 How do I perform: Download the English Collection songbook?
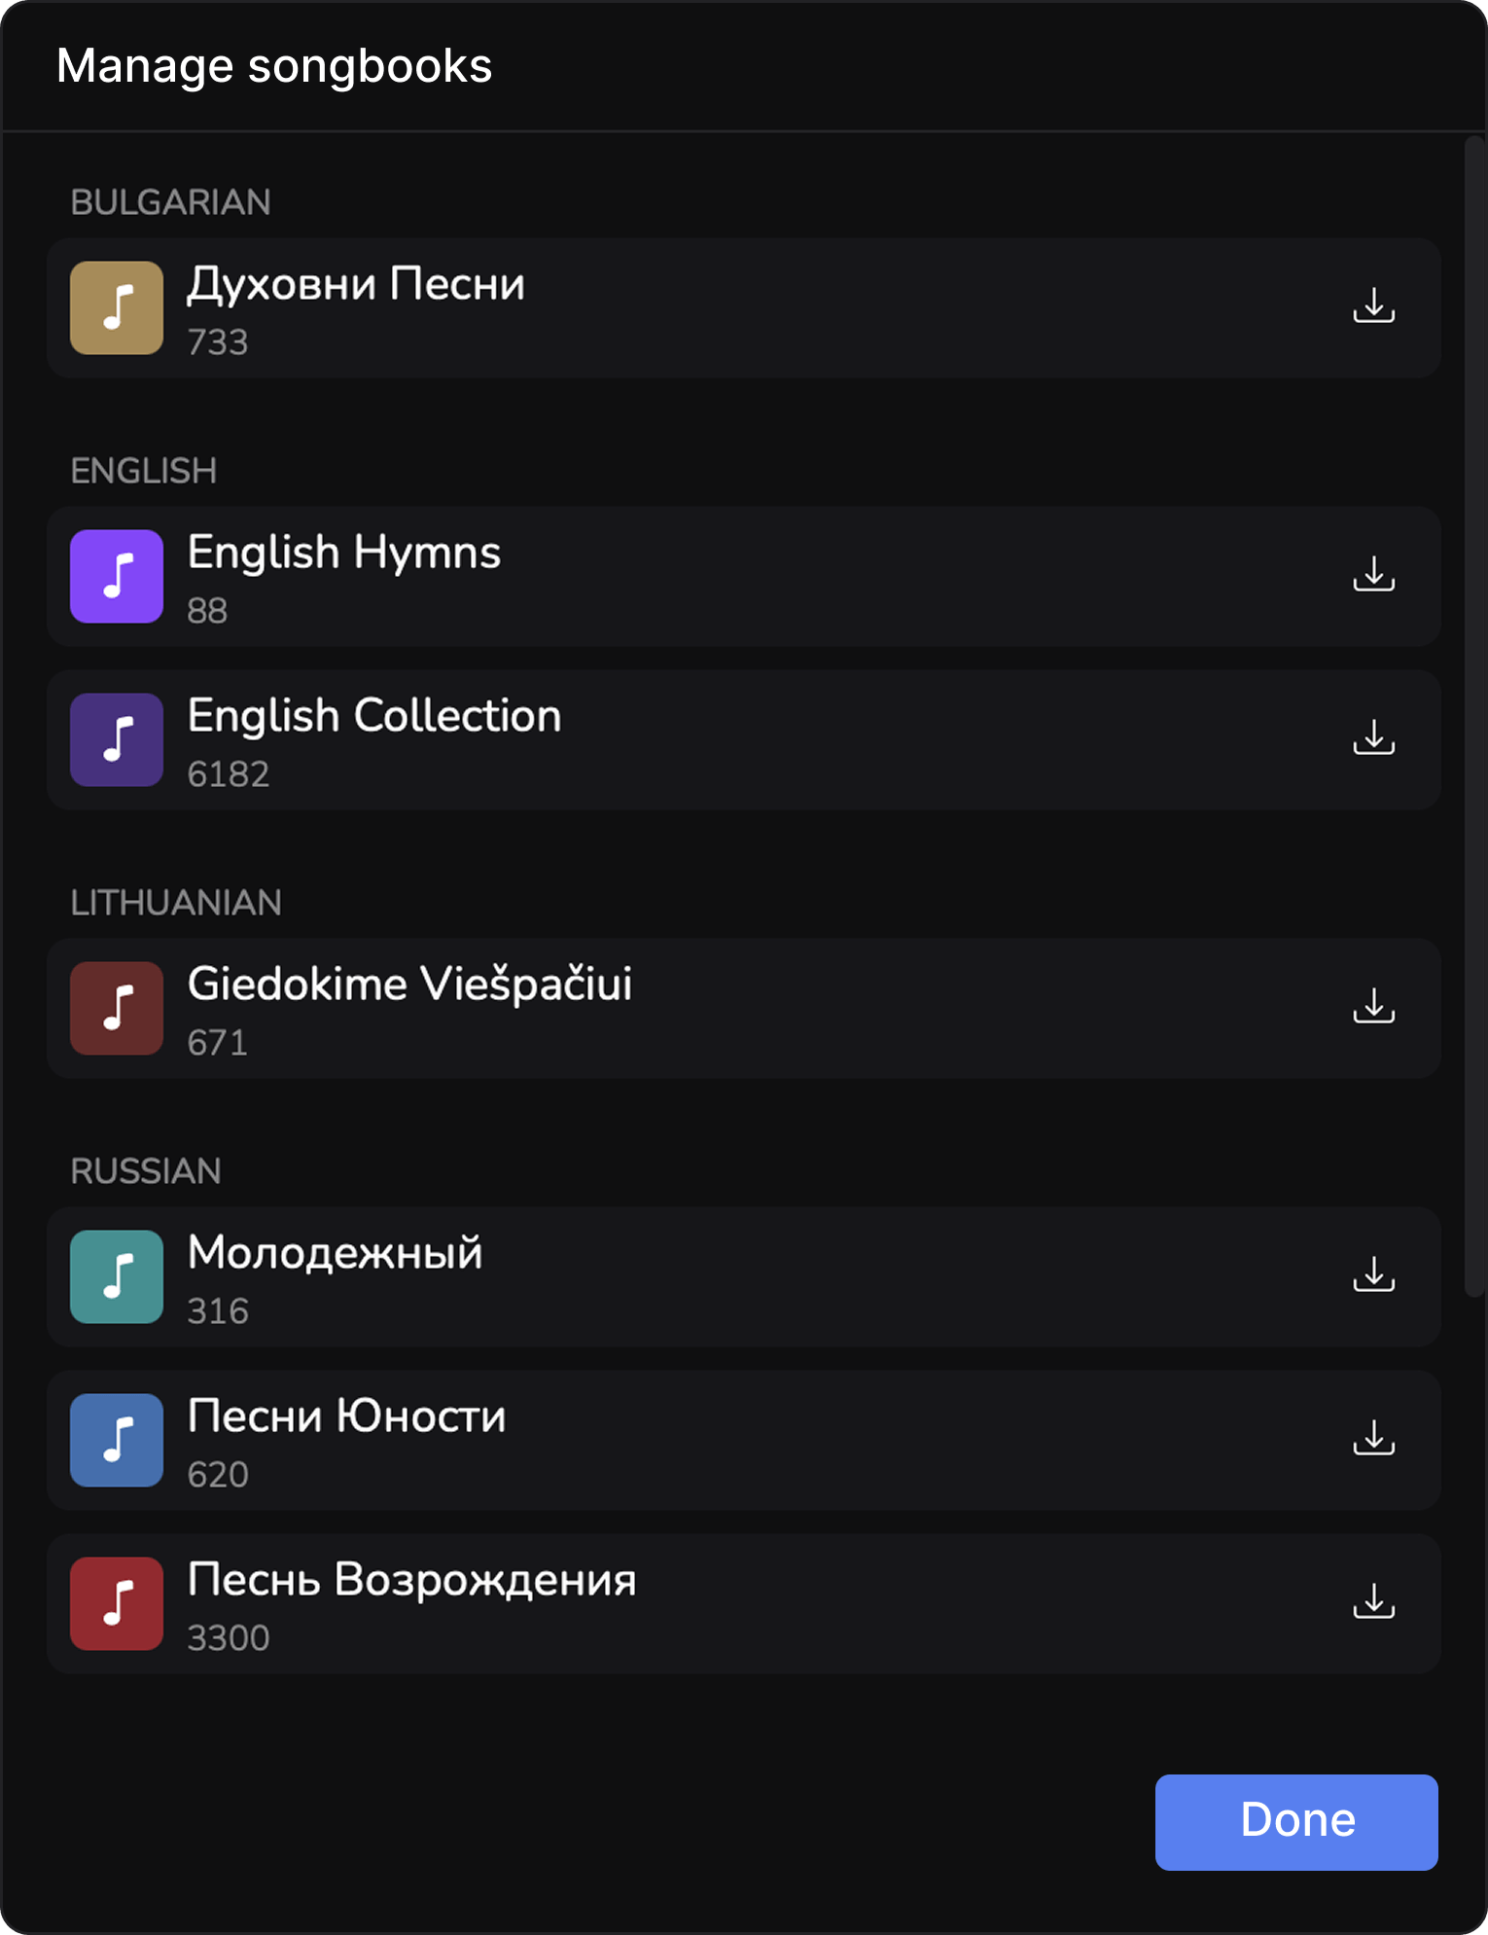click(x=1373, y=737)
